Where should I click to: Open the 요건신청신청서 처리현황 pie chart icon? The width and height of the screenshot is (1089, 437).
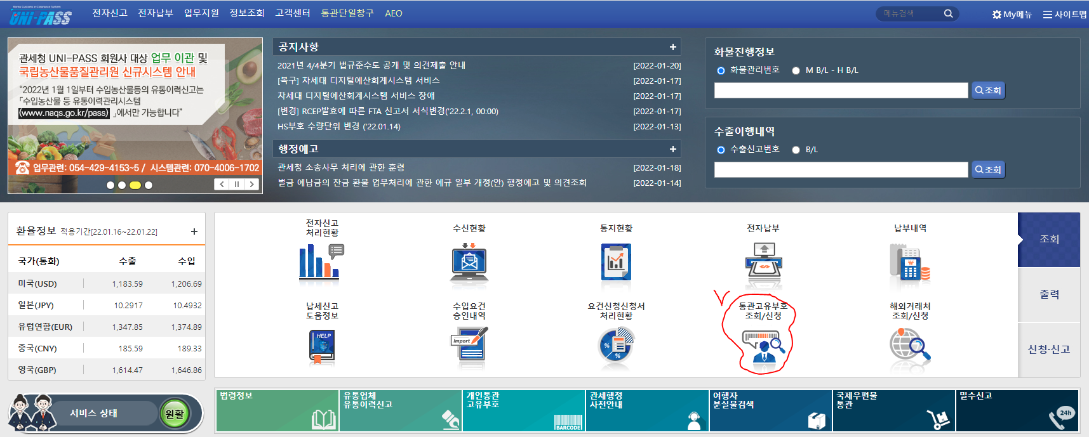616,346
